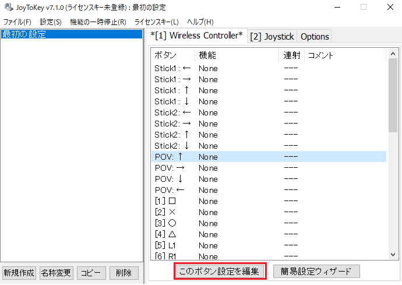Click the JoyToKey icon in the title bar

coord(9,7)
